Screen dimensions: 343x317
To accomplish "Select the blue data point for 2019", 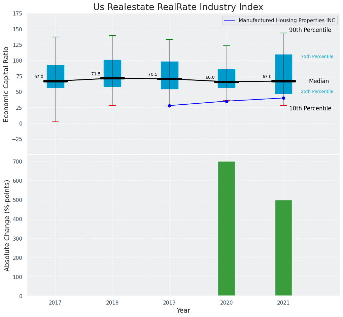I will (169, 106).
